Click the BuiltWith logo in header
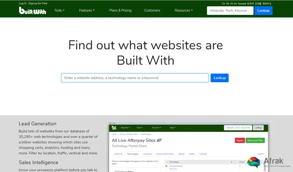Screen dimensions: 293x172 tap(32, 10)
